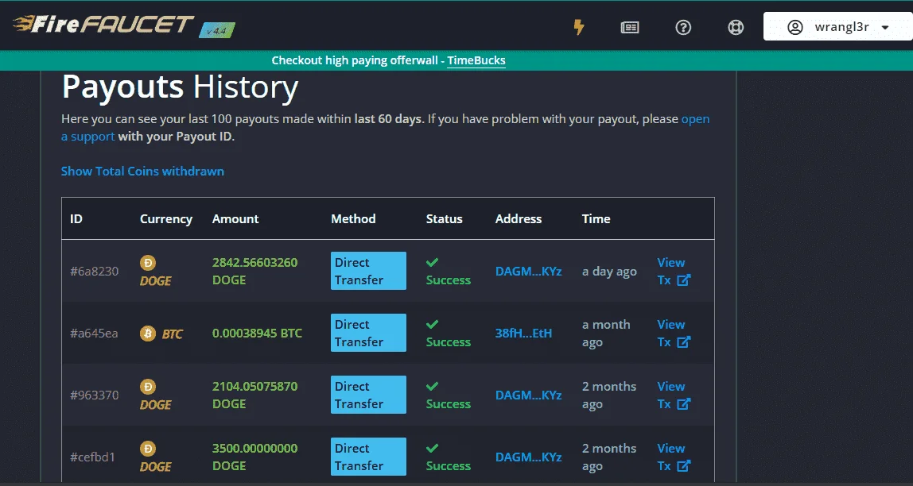Open the news icon in header
This screenshot has height=486, width=913.
(x=629, y=27)
